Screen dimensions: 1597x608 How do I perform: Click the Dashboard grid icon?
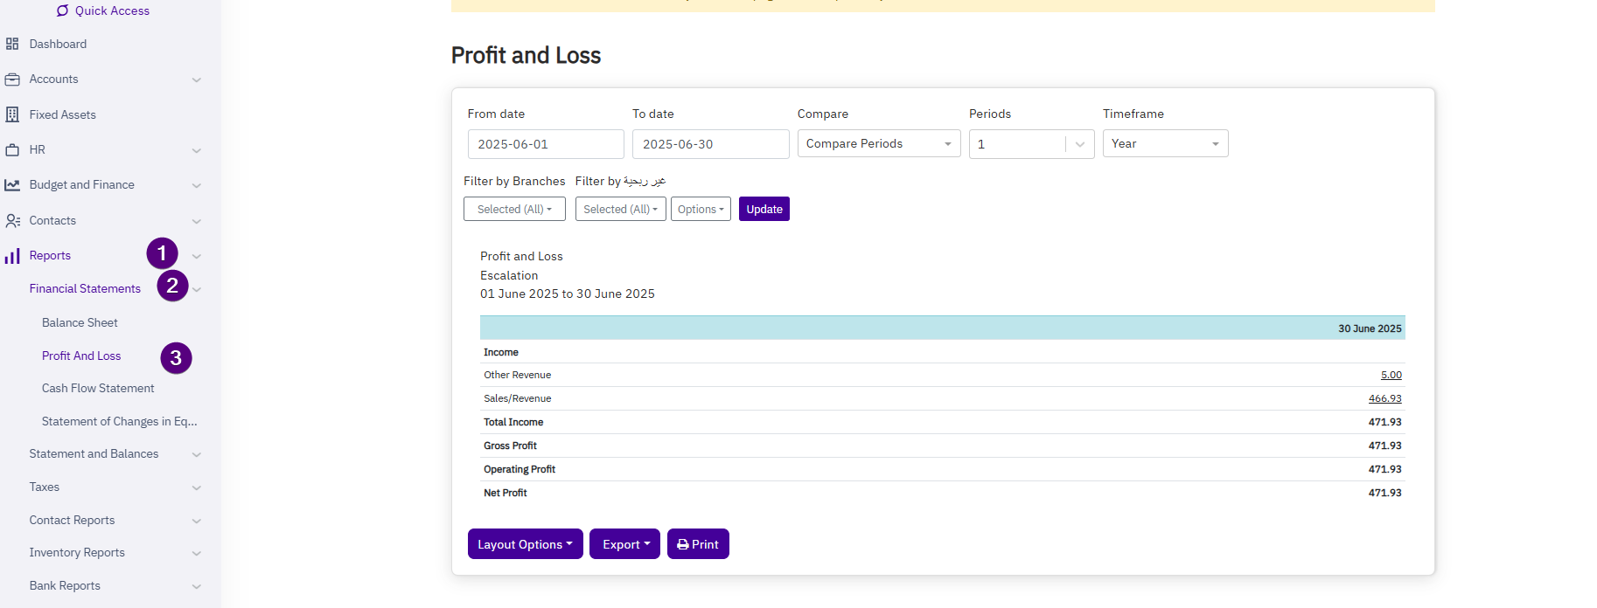(12, 44)
